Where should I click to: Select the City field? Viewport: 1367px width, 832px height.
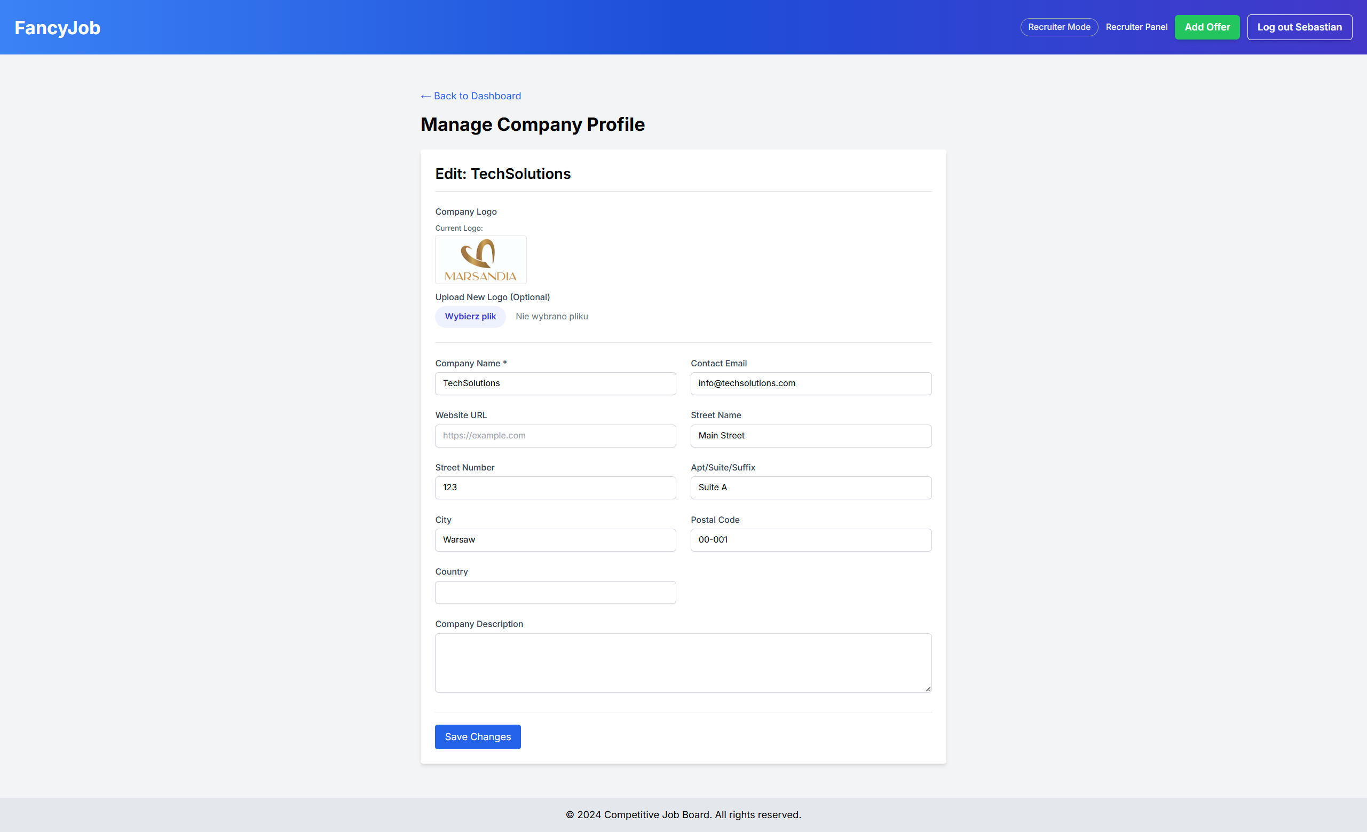tap(555, 540)
